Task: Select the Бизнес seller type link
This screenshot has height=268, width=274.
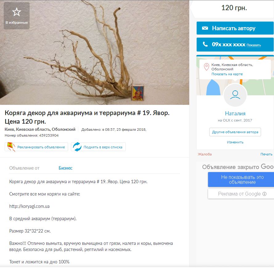Action: 65,168
